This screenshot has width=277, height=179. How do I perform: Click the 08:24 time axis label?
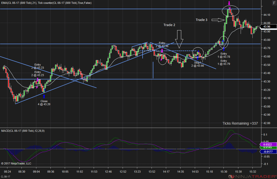coord(7,172)
